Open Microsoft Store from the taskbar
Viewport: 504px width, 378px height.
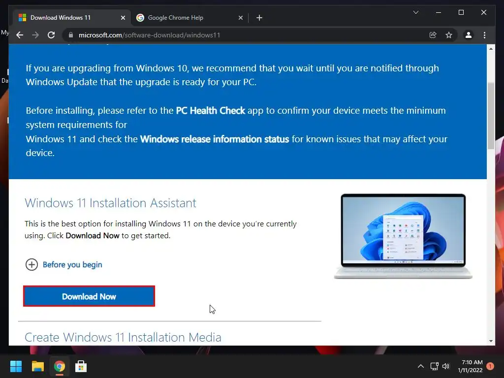[x=81, y=366]
